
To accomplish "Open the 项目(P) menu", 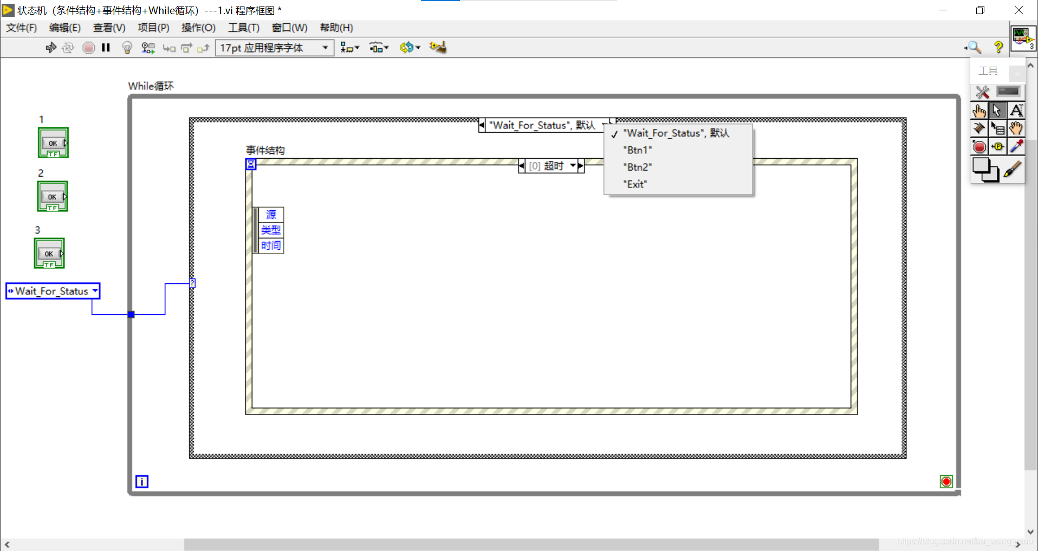I will [x=153, y=28].
